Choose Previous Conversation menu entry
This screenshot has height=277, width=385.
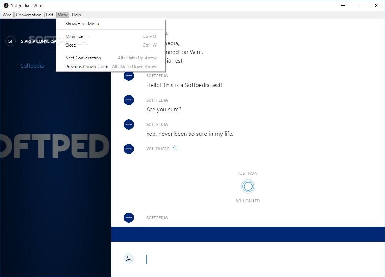click(111, 67)
